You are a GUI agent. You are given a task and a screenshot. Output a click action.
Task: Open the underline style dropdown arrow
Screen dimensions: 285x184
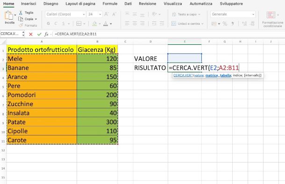coord(69,24)
